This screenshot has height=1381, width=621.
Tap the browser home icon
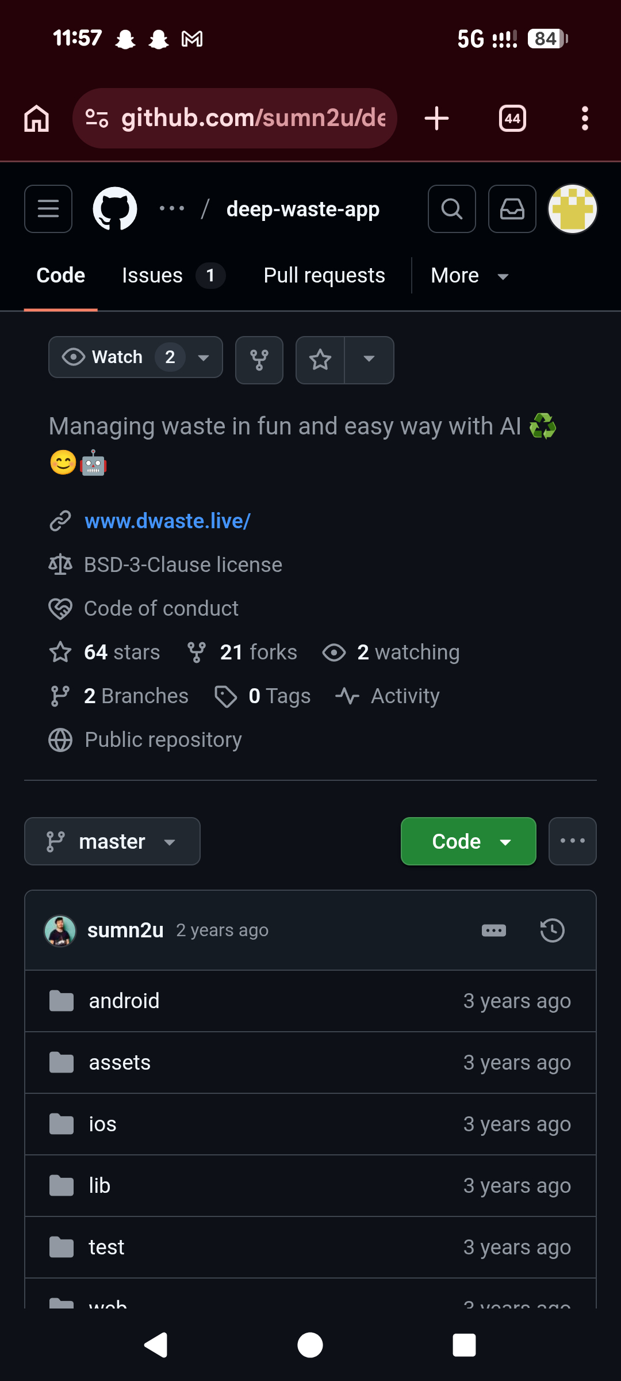click(x=37, y=119)
